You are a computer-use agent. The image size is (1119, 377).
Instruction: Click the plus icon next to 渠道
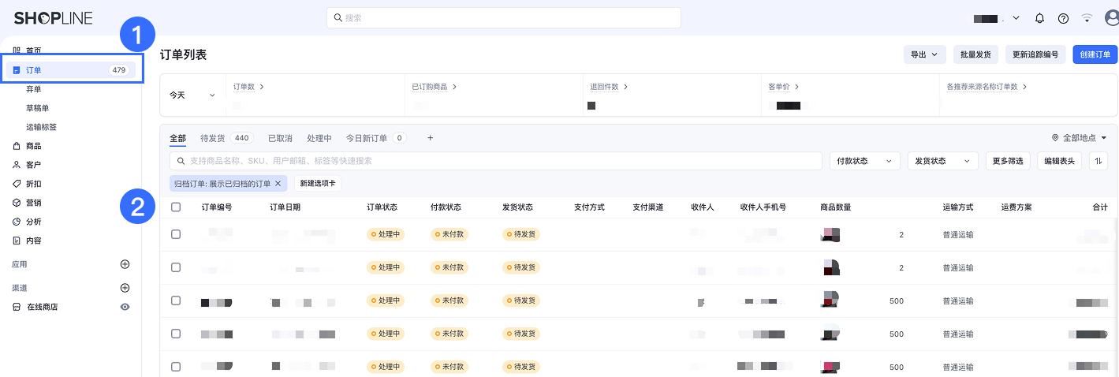[125, 288]
